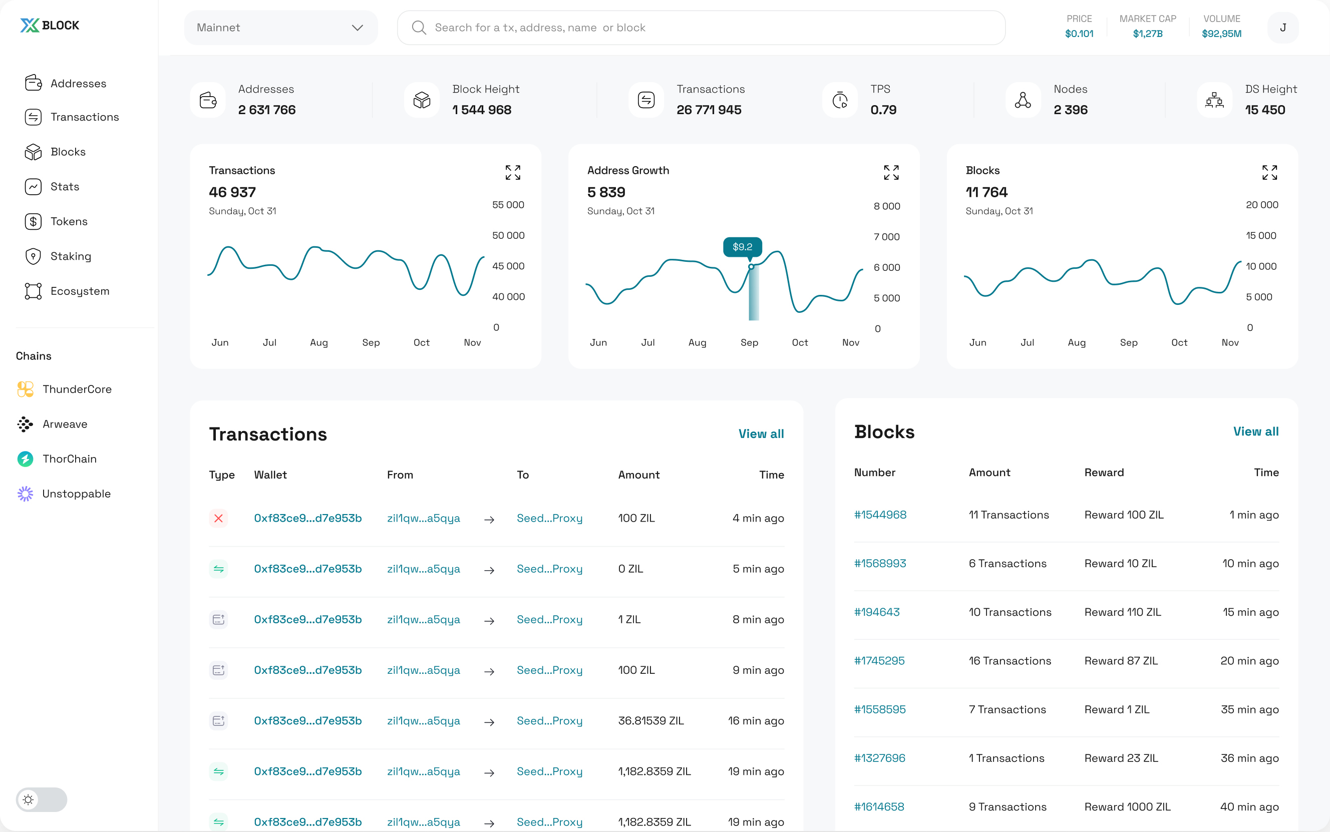This screenshot has height=832, width=1330.
Task: Click the Amount column header in Transactions
Action: click(x=638, y=475)
